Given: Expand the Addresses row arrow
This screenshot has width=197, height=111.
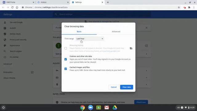Looking at the screenshot, I should pyautogui.click(x=147, y=84).
